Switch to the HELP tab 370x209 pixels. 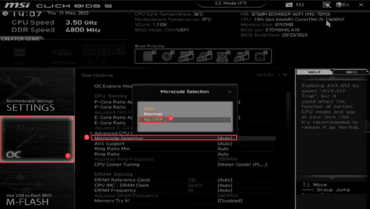[x=314, y=72]
